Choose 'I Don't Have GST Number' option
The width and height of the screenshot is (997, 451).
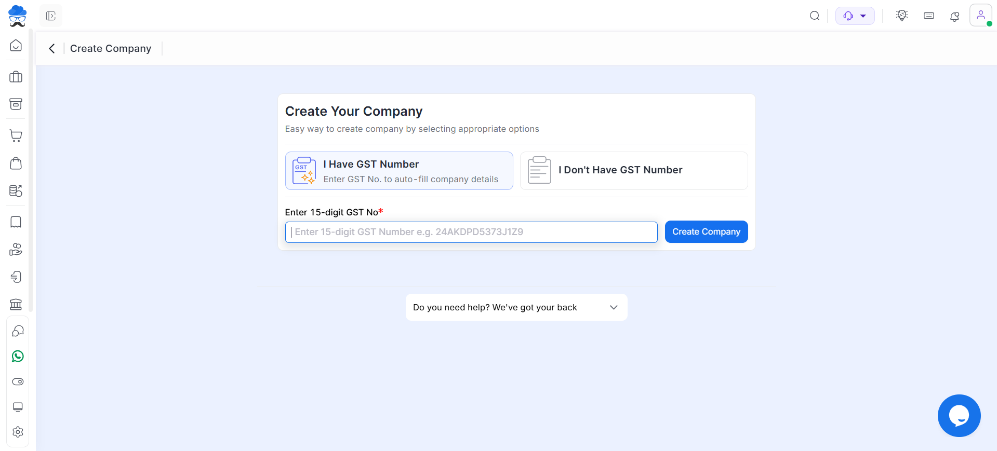[633, 171]
